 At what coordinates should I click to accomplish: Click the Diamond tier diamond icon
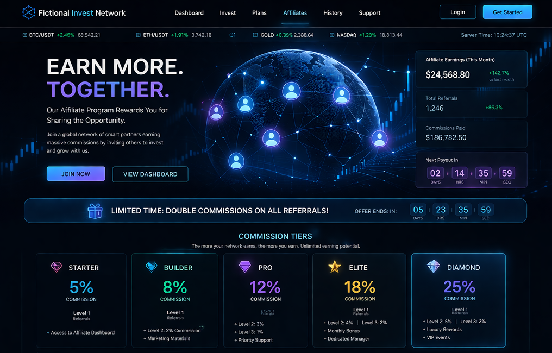click(433, 267)
